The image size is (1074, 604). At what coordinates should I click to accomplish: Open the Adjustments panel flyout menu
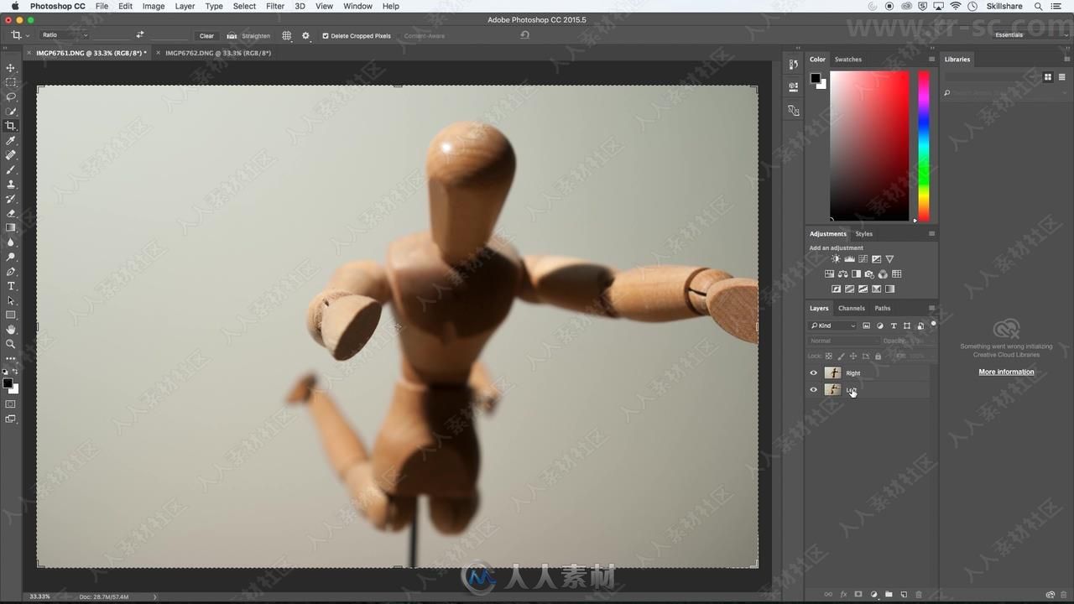pos(931,234)
